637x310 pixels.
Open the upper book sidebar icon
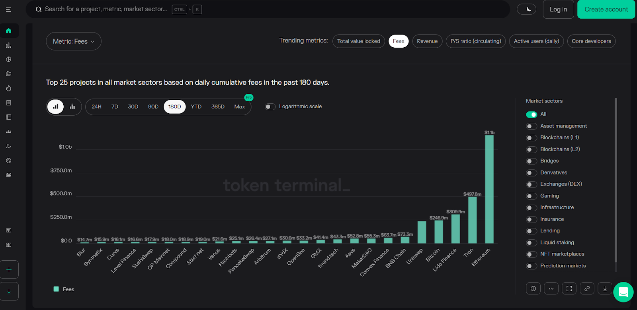(9, 231)
